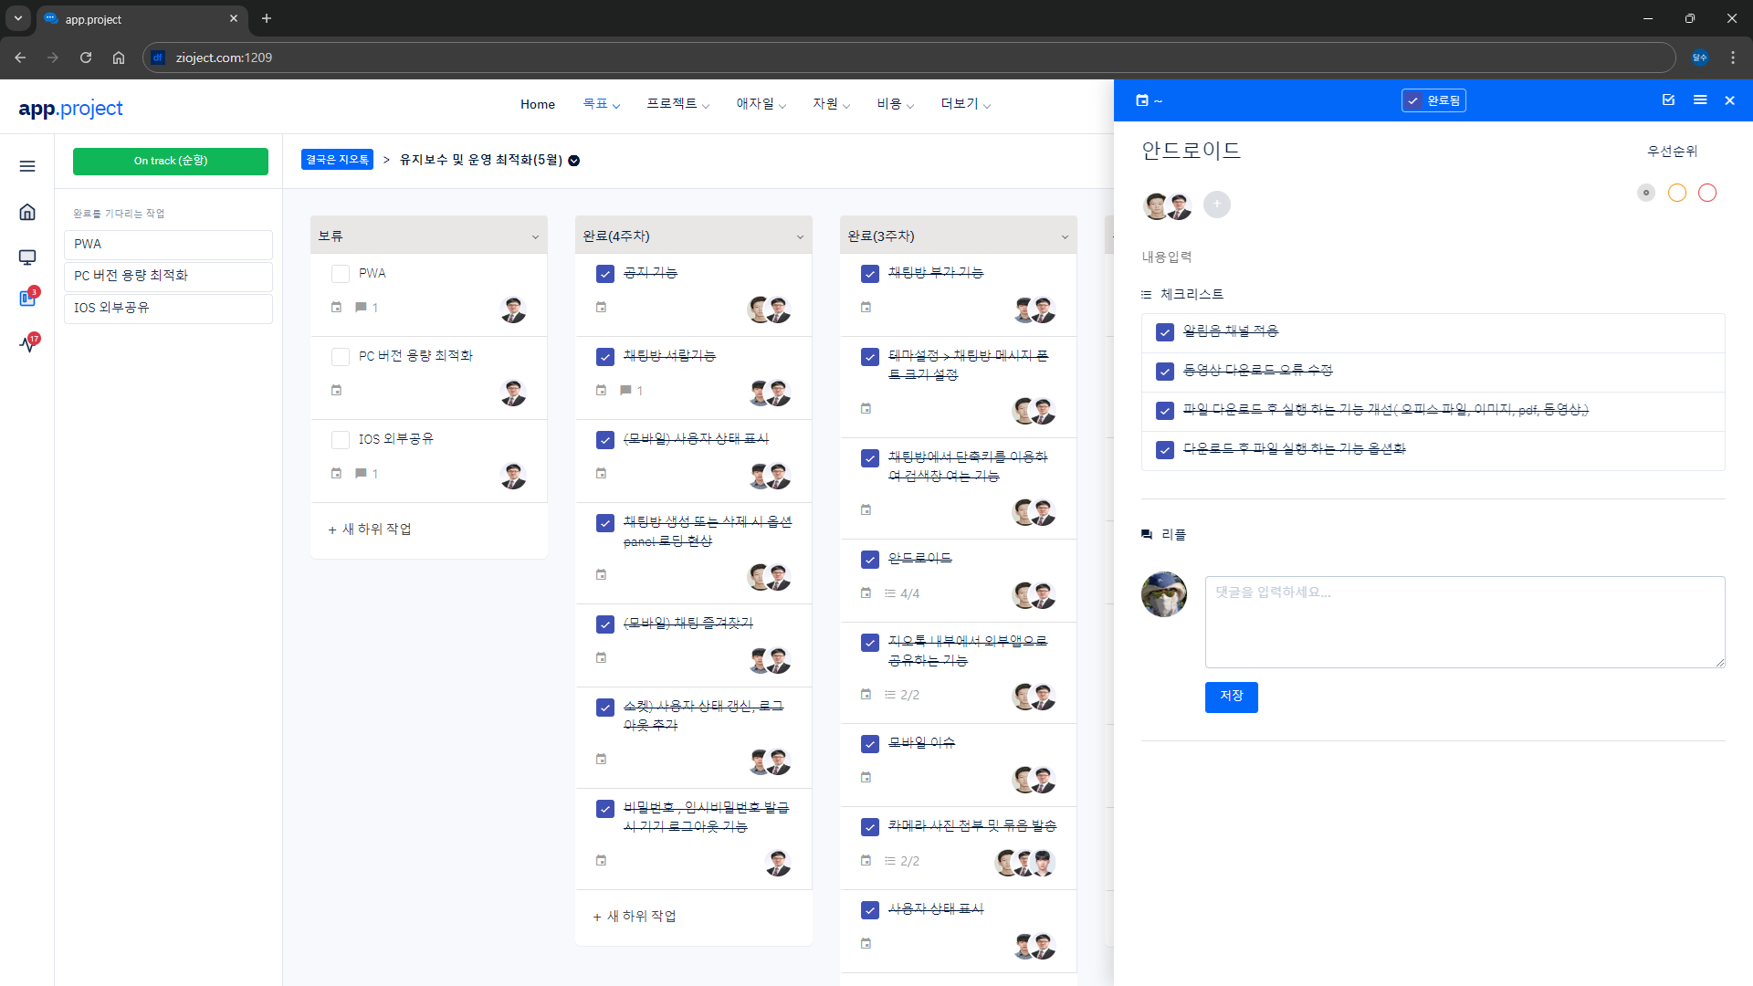Open PC 버전 용량 최적화 in waiting list
This screenshot has height=986, width=1753.
(169, 276)
